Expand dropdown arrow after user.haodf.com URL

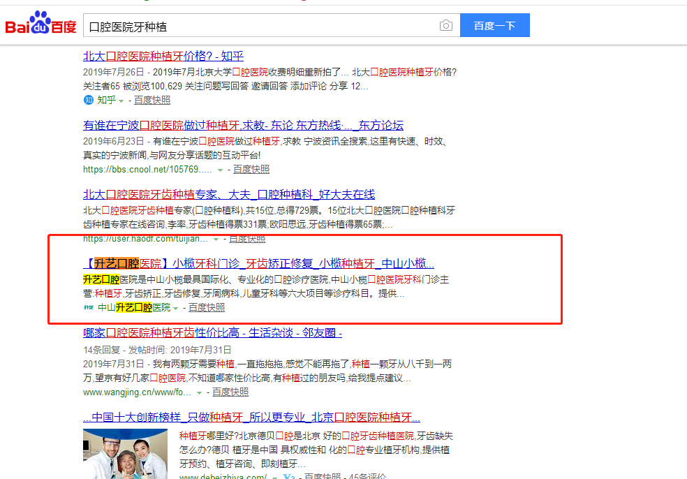pos(216,239)
